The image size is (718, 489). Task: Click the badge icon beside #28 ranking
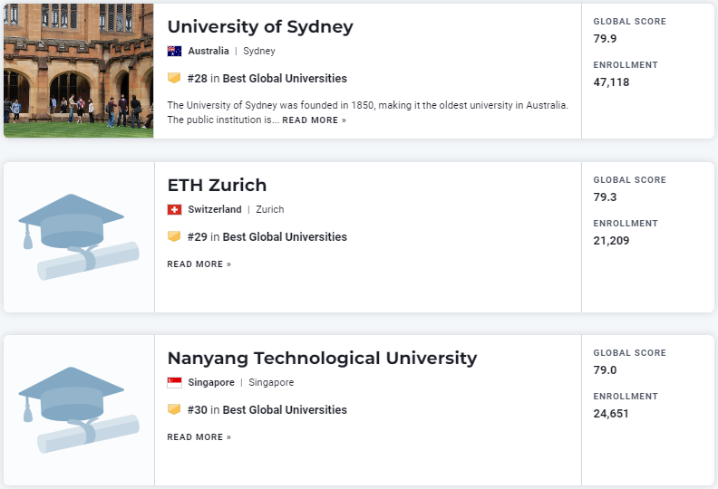pyautogui.click(x=174, y=79)
